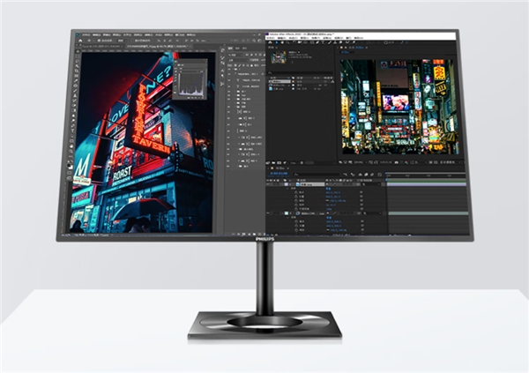Screen dimensions: 529x373
Task: Open parent dropdown for first timeline layer
Action: pyautogui.click(x=371, y=184)
